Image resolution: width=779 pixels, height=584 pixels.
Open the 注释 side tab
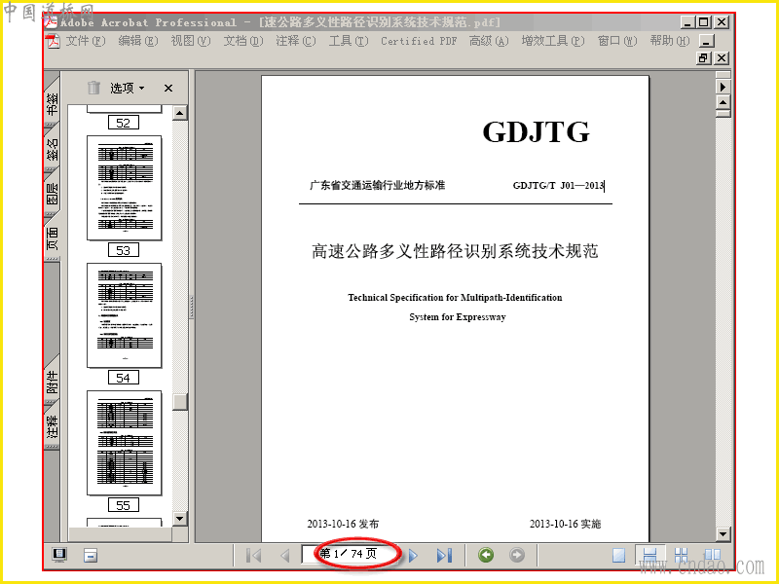53,426
